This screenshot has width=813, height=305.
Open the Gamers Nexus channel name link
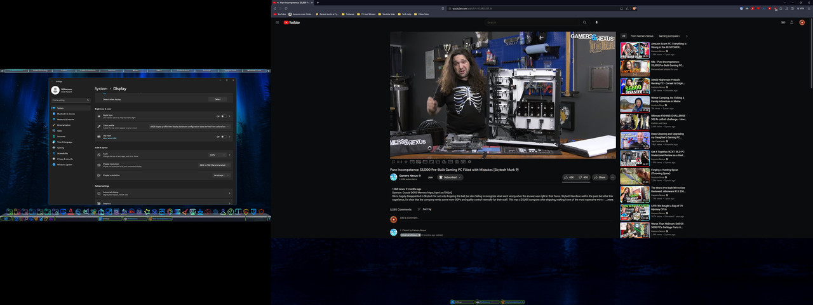pos(408,175)
